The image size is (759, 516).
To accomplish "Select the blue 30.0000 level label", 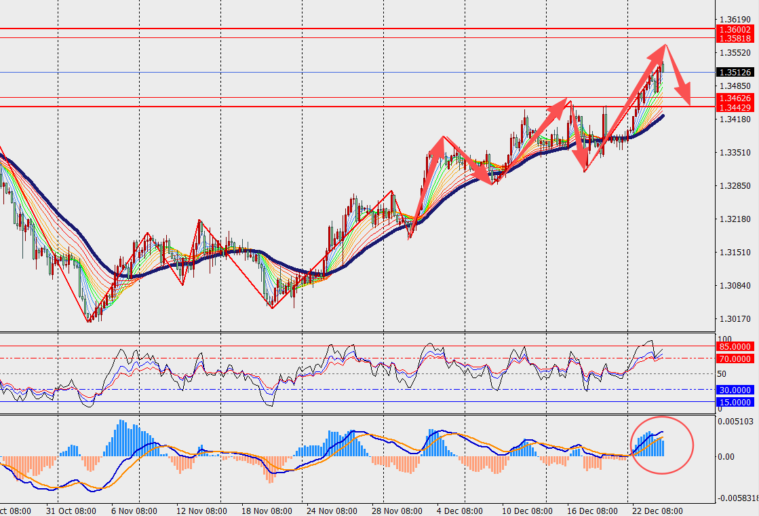I will click(735, 390).
